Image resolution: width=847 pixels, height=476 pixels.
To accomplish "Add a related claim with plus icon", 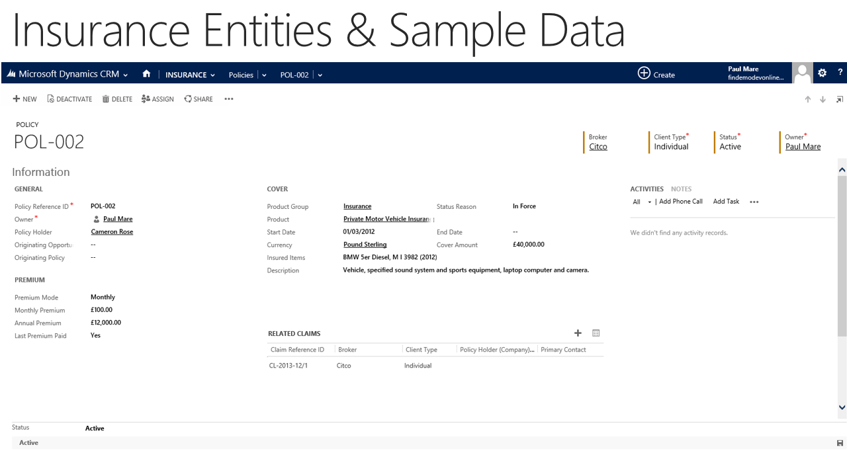I will pyautogui.click(x=578, y=333).
